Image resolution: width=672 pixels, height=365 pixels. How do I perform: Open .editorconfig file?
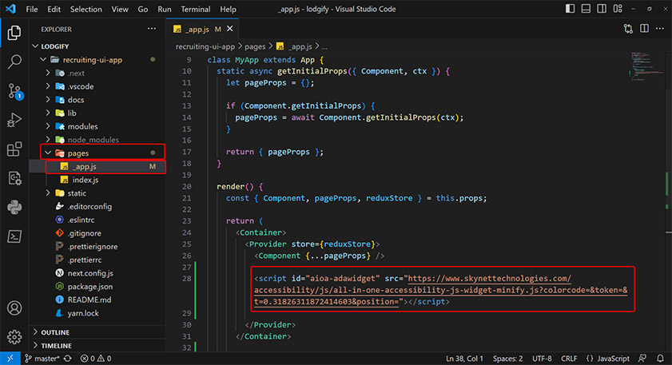click(97, 207)
